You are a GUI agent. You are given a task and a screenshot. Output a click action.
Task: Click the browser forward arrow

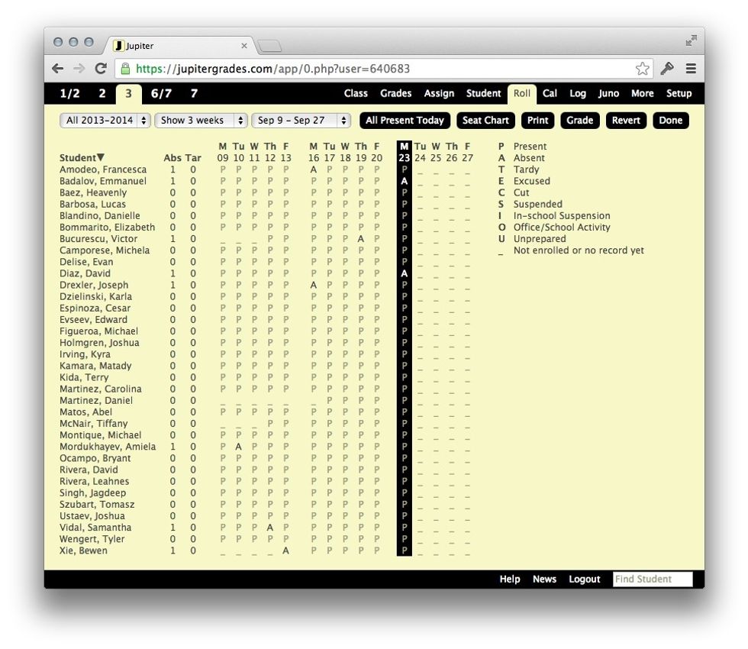click(x=79, y=69)
